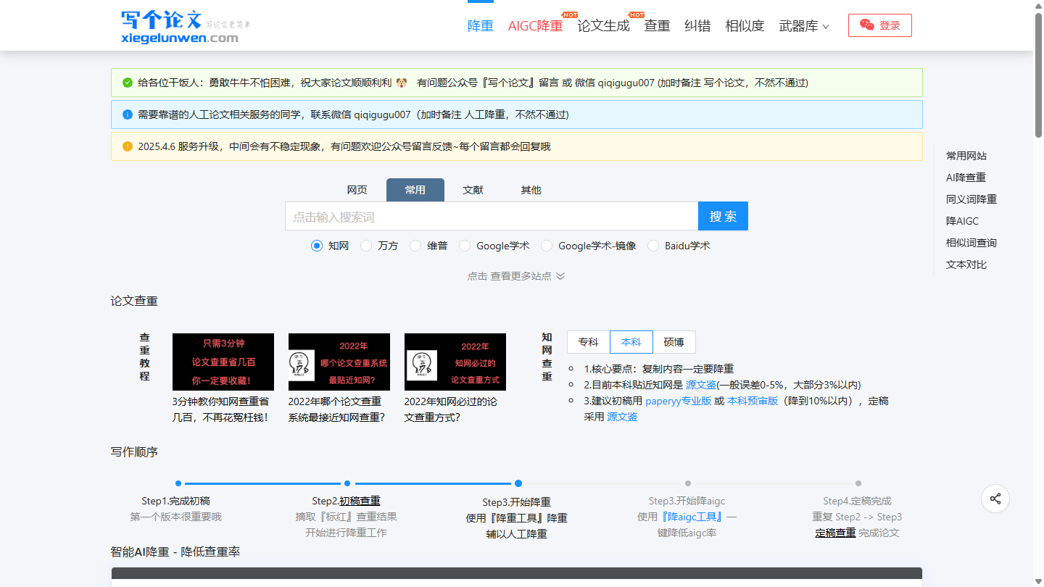1044x587 pixels.
Task: Select the 维普 radio button
Action: 415,246
